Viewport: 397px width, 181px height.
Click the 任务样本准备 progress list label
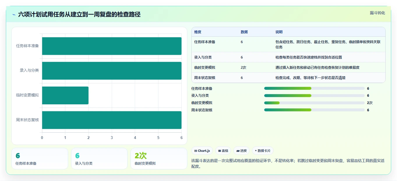(x=202, y=88)
